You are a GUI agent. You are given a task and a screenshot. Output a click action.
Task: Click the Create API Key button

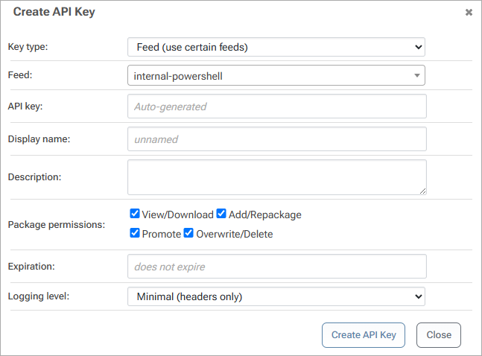pos(364,335)
